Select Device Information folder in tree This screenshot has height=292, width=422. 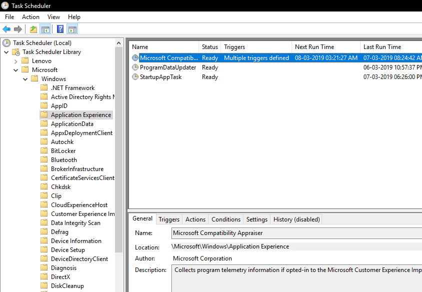click(76, 241)
